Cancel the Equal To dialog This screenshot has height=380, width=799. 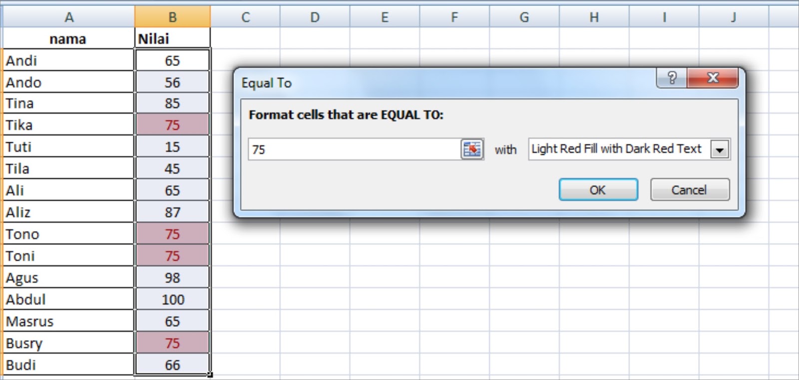689,190
